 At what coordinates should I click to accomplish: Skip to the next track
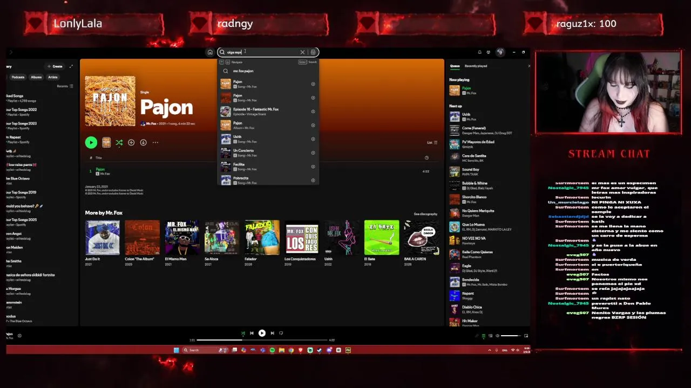coord(272,333)
